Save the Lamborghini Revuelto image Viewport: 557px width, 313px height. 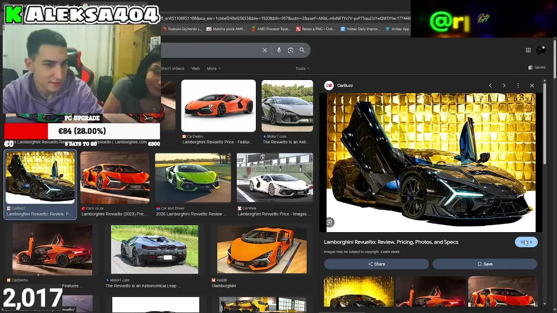coord(485,264)
